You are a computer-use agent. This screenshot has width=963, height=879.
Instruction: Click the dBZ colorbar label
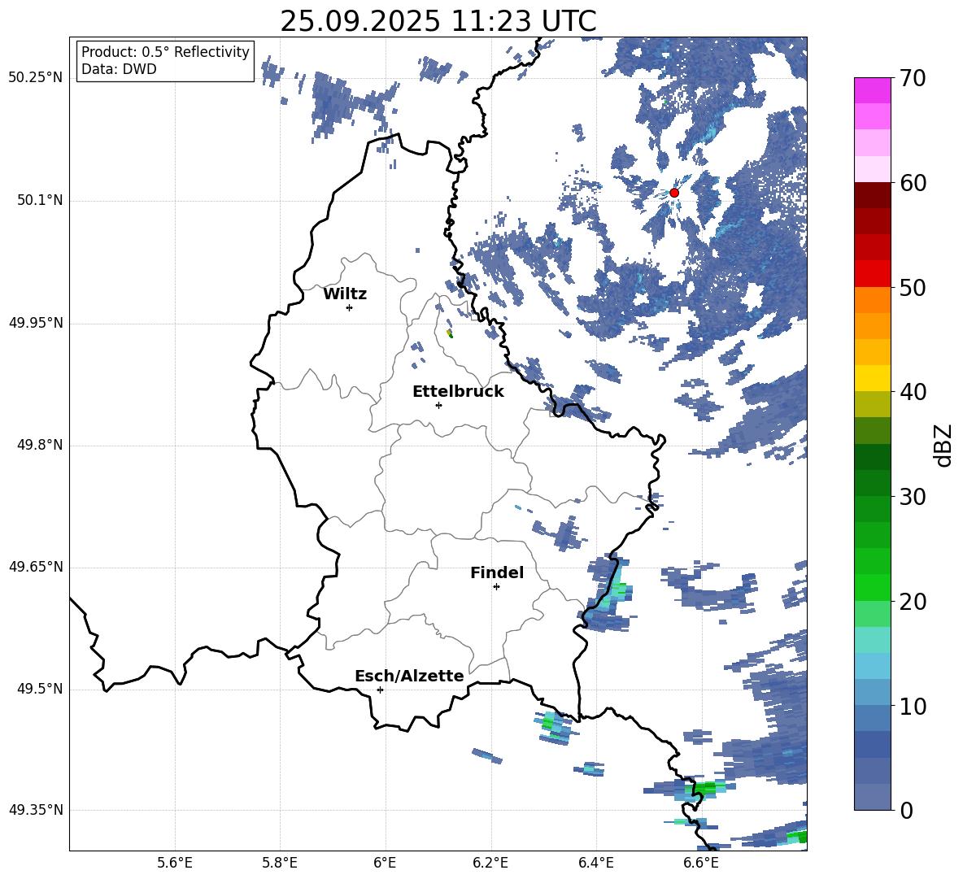944,445
